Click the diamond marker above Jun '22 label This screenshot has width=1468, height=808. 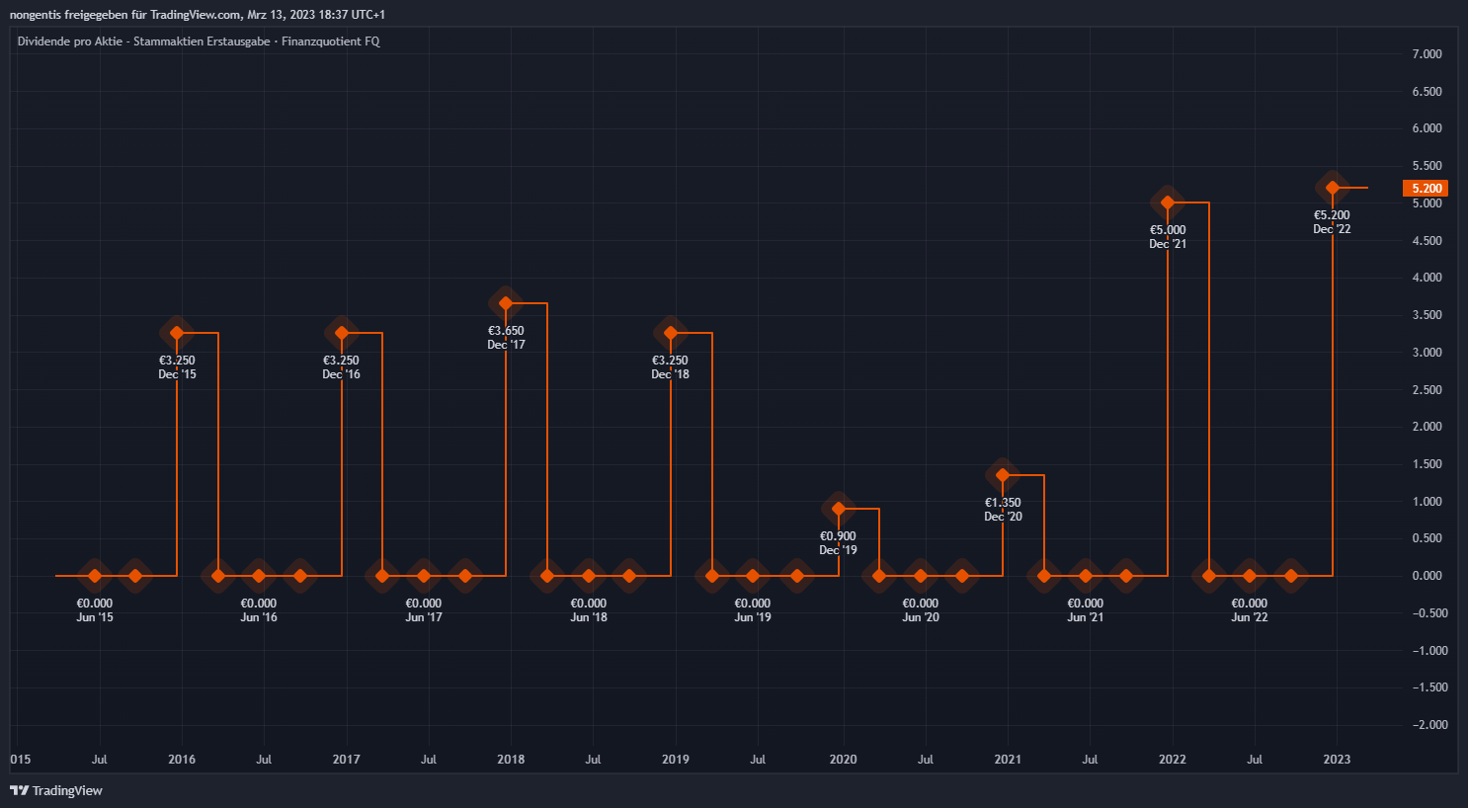point(1250,576)
